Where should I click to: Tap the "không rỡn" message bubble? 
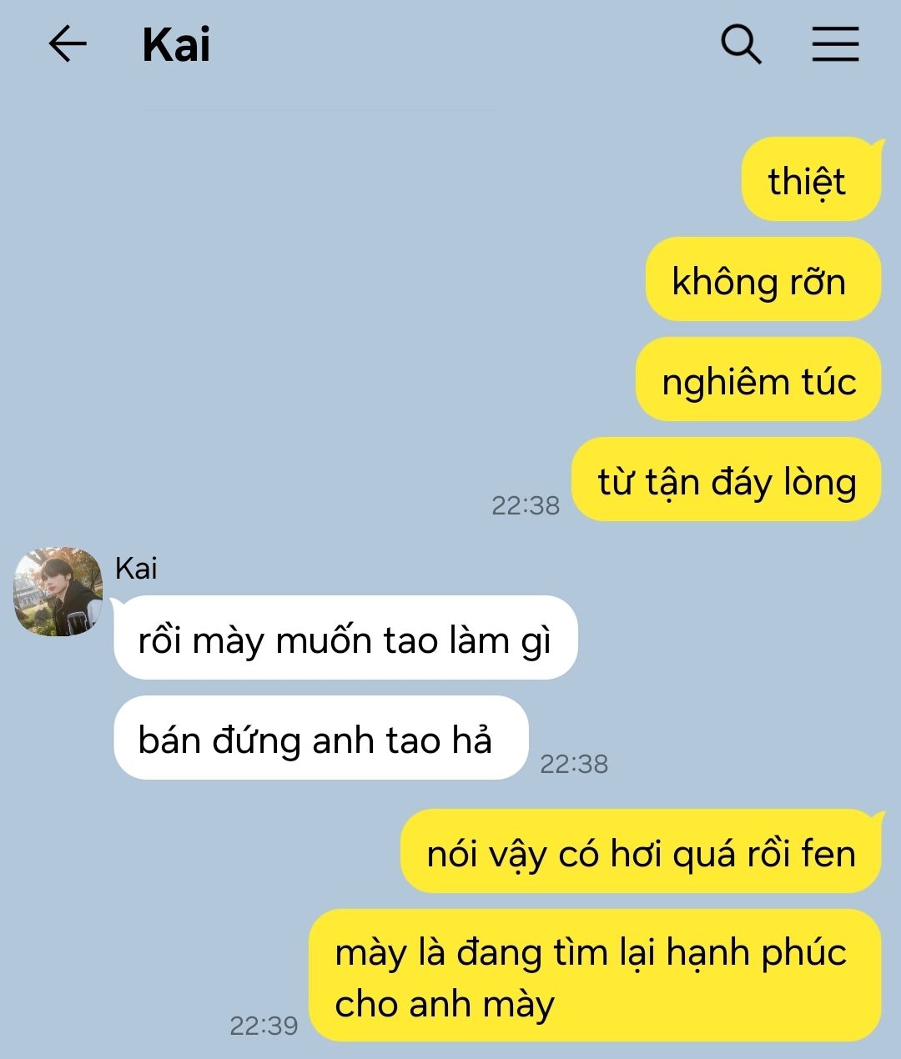point(763,279)
